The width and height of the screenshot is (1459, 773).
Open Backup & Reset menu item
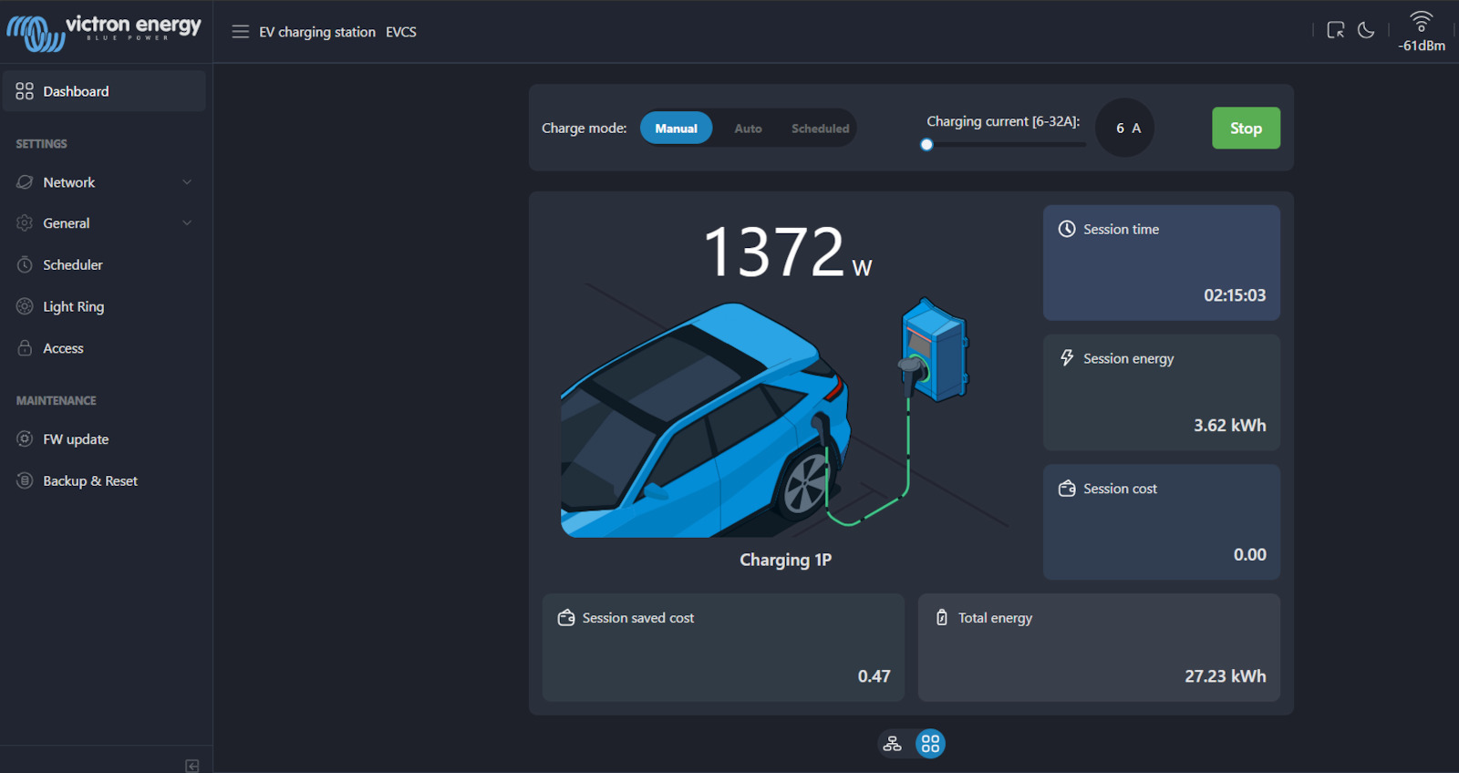[104, 480]
